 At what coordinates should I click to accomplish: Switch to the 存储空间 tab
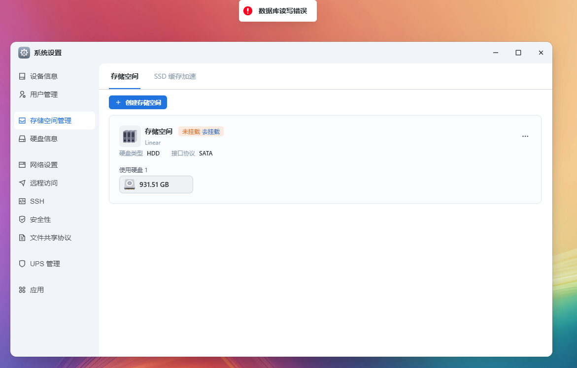tap(124, 76)
